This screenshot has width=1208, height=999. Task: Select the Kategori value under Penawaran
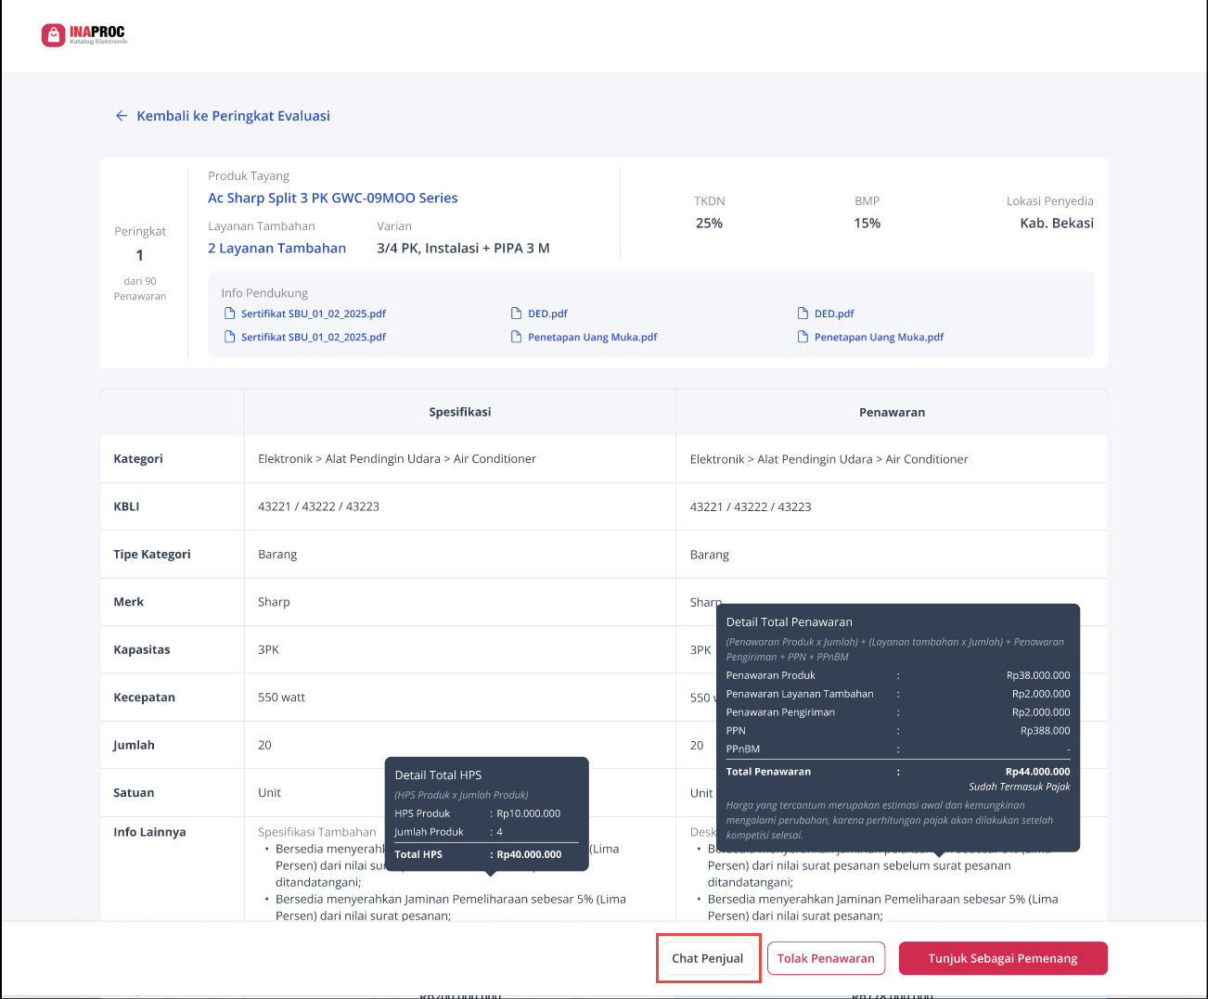point(829,459)
